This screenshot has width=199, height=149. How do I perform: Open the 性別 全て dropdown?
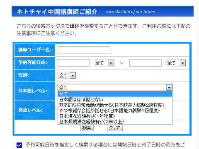click(x=67, y=75)
